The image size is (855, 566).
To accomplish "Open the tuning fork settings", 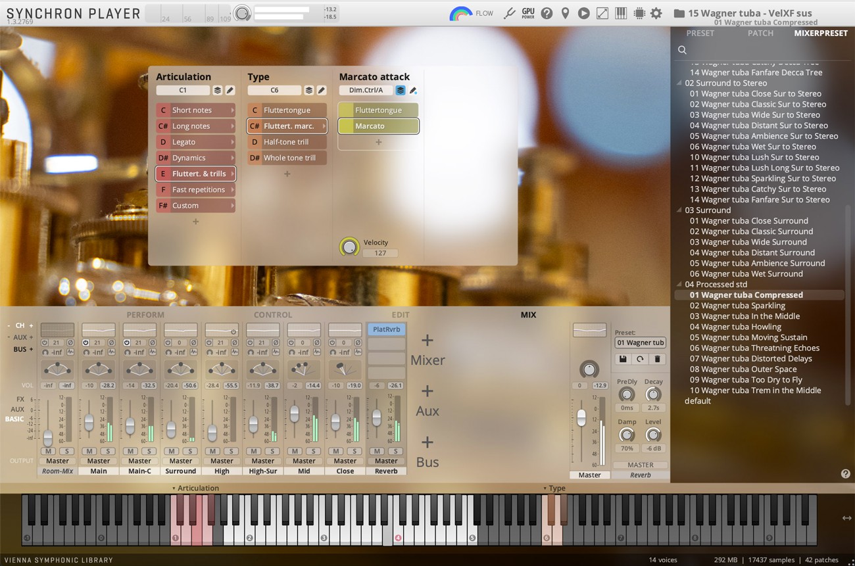I will pos(508,13).
